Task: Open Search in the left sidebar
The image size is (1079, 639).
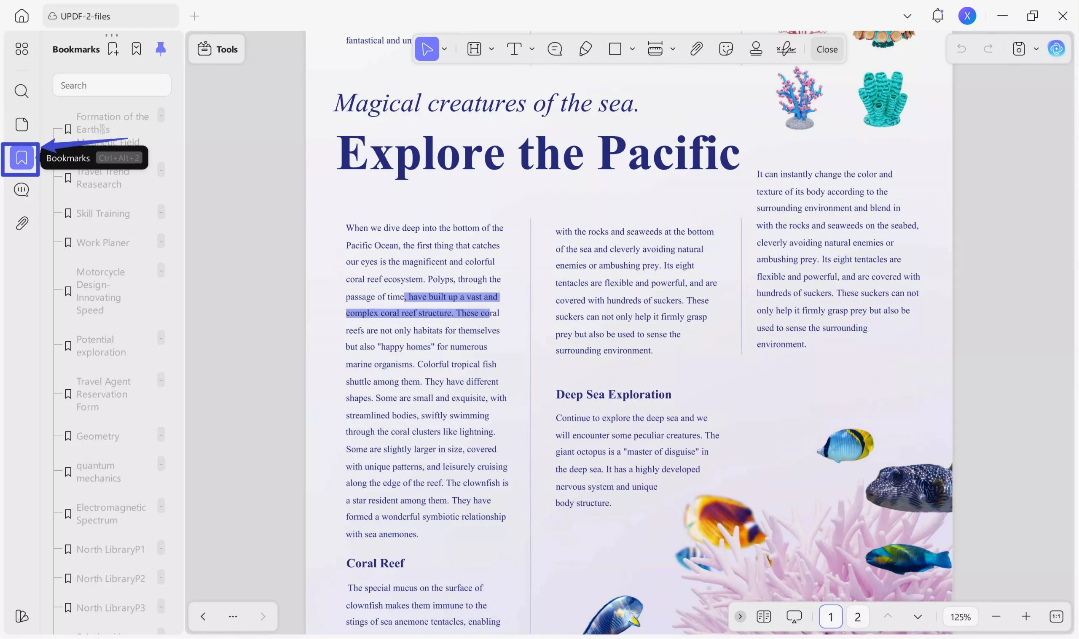Action: [x=21, y=91]
